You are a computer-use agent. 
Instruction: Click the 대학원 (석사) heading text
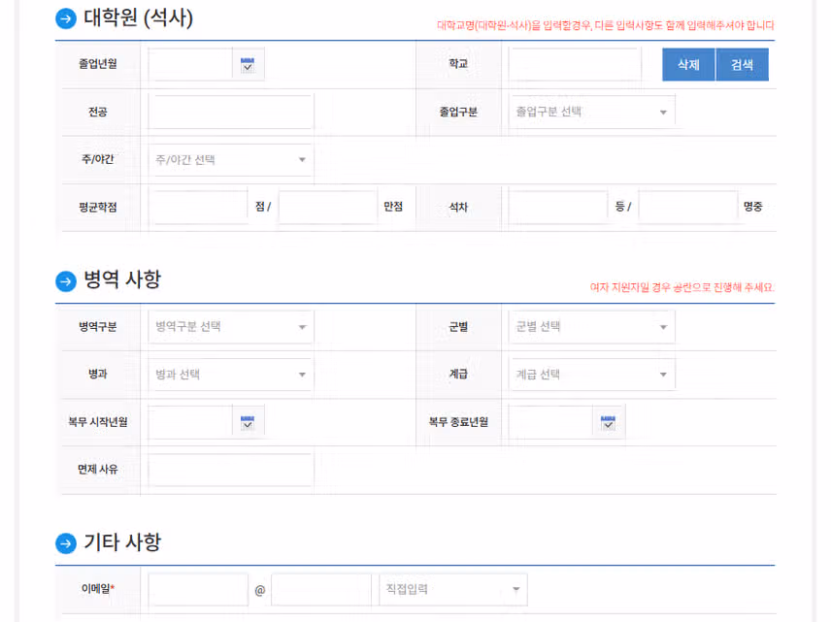(138, 18)
